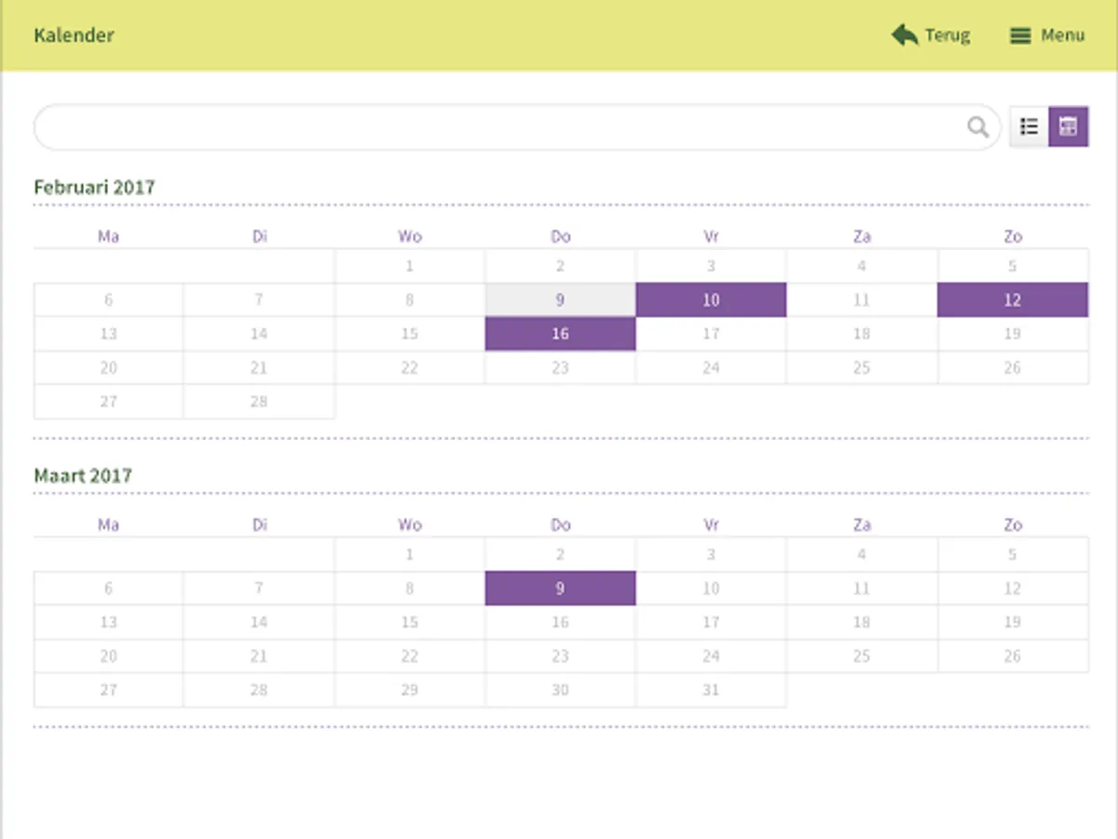Screen dimensions: 1118x839
Task: Select February 28 in the calendar
Action: point(259,402)
